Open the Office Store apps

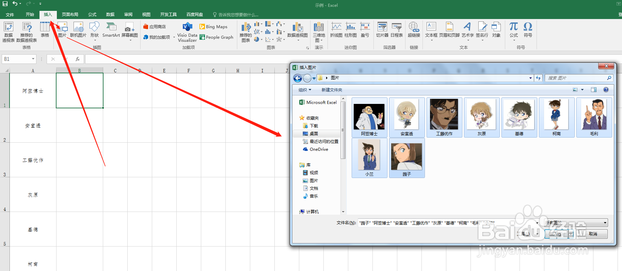click(x=155, y=26)
